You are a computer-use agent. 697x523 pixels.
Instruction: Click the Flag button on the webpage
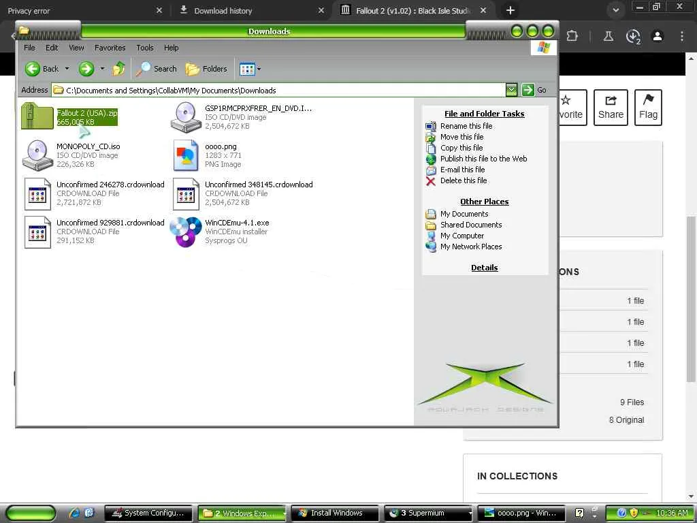click(648, 108)
